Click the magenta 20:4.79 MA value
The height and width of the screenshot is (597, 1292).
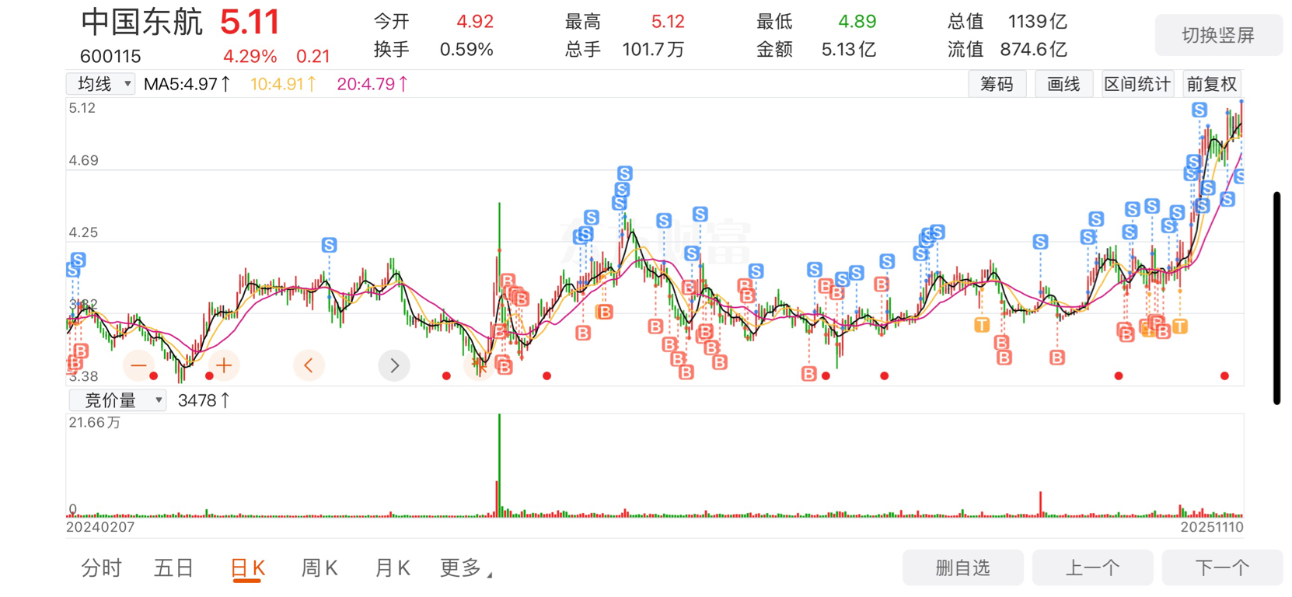tap(372, 84)
